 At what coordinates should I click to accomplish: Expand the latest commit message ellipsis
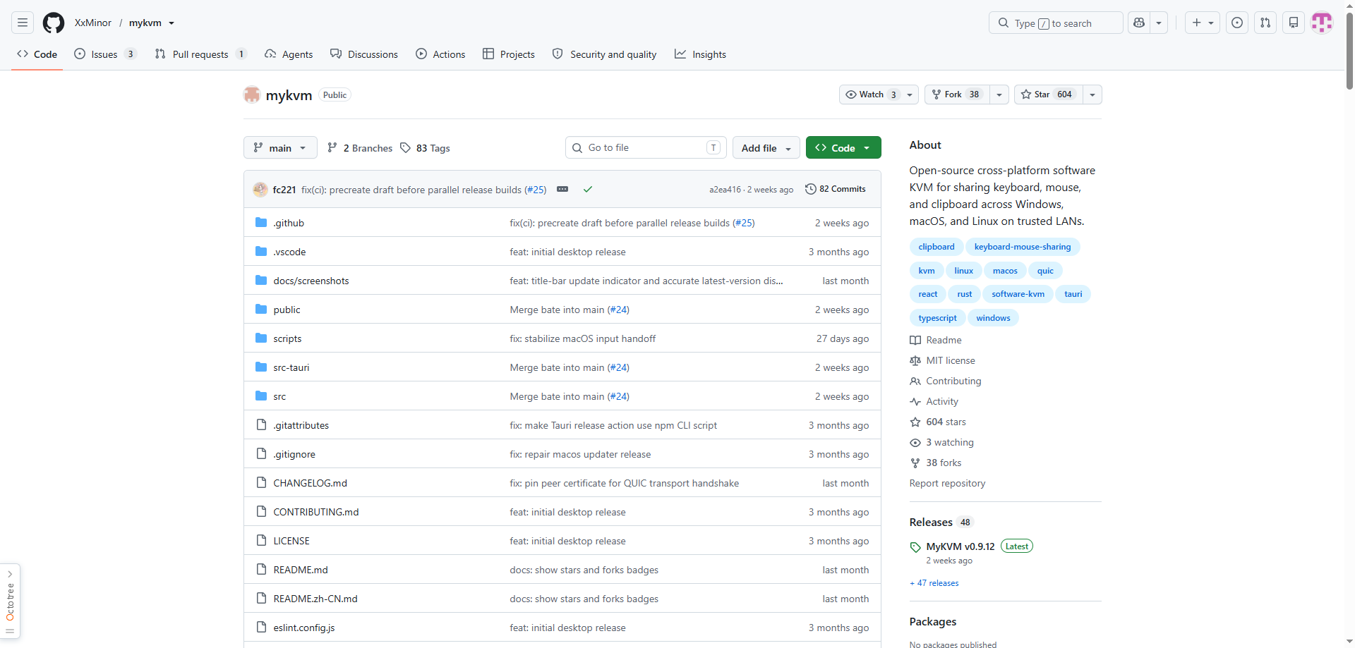click(x=562, y=189)
